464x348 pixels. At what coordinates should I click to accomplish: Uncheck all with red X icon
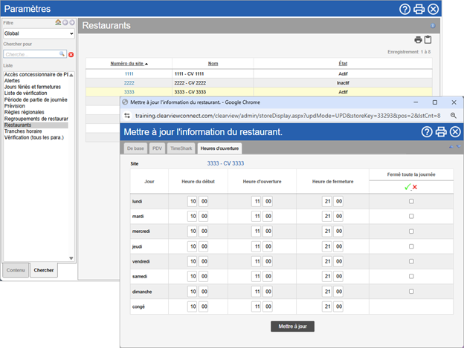pos(415,187)
